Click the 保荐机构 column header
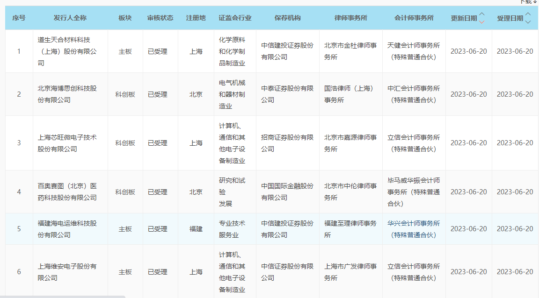The height and width of the screenshot is (298, 539). click(x=287, y=18)
